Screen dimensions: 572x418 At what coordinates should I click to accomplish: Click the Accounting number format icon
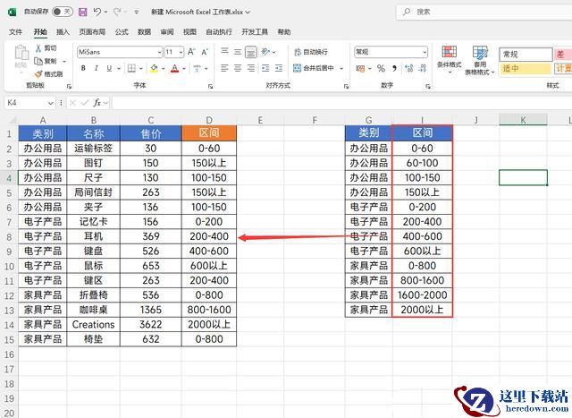[360, 68]
